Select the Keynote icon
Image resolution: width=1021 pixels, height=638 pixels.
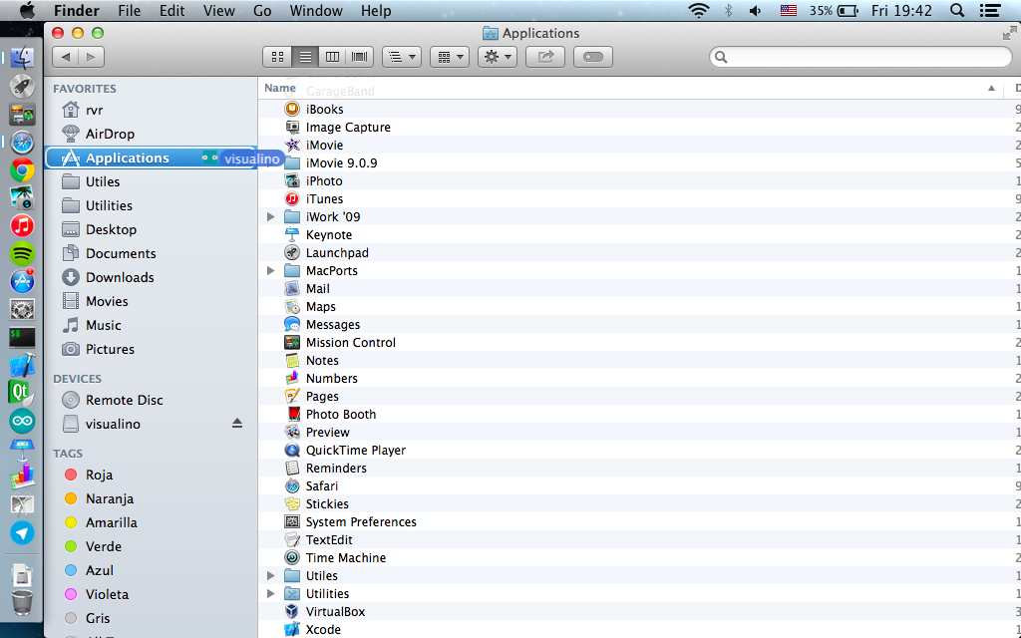292,234
